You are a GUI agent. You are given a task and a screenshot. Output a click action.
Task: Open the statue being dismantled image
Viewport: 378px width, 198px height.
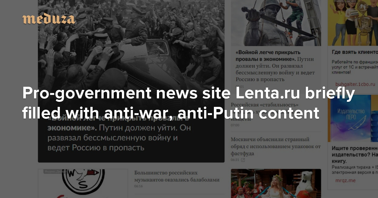(276, 23)
